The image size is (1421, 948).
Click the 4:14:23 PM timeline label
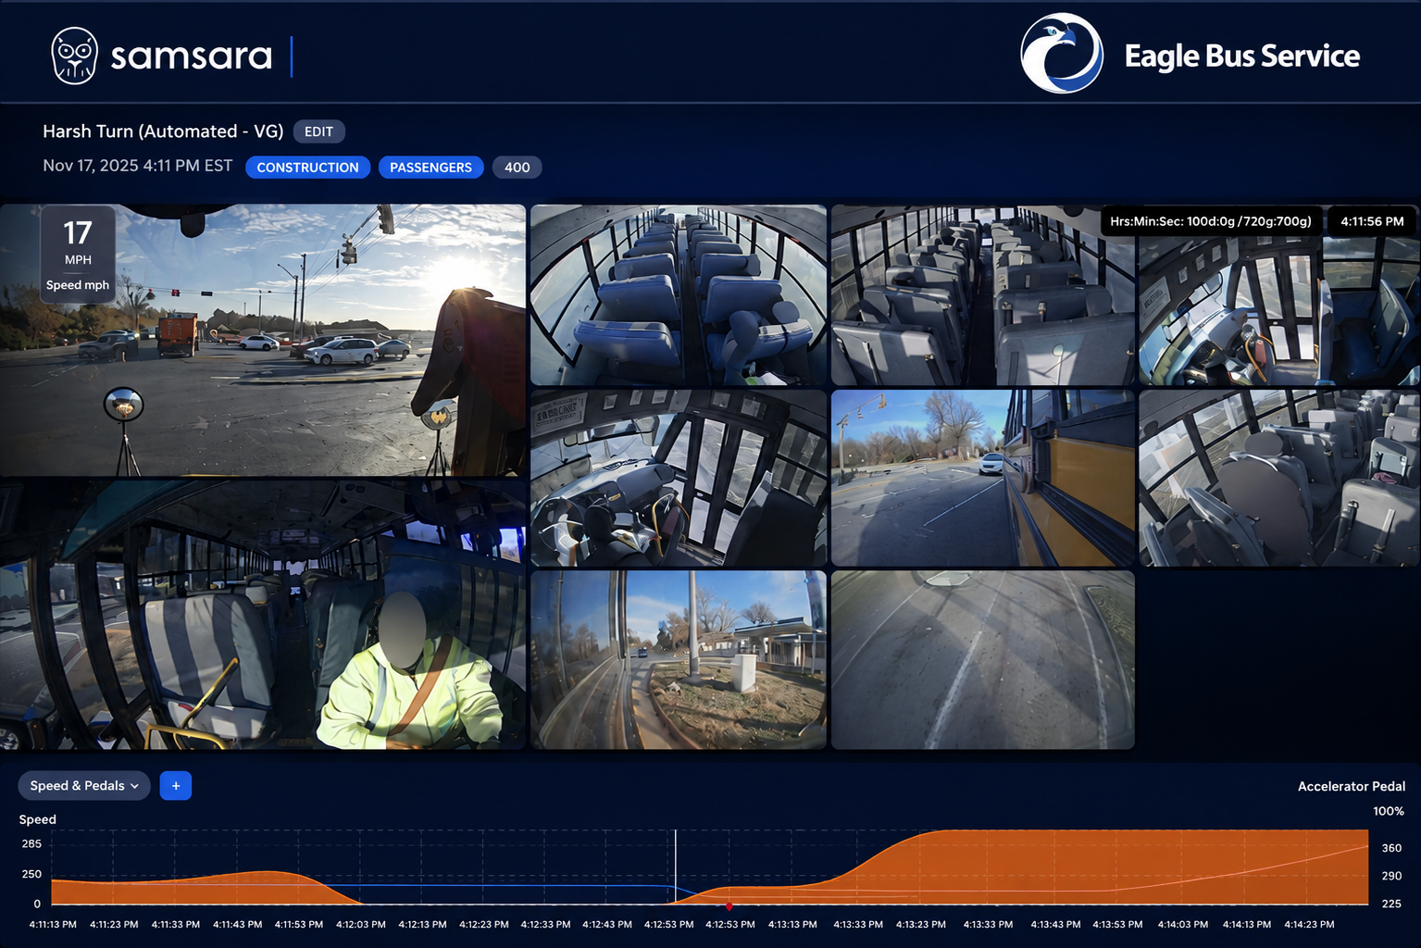1309,924
